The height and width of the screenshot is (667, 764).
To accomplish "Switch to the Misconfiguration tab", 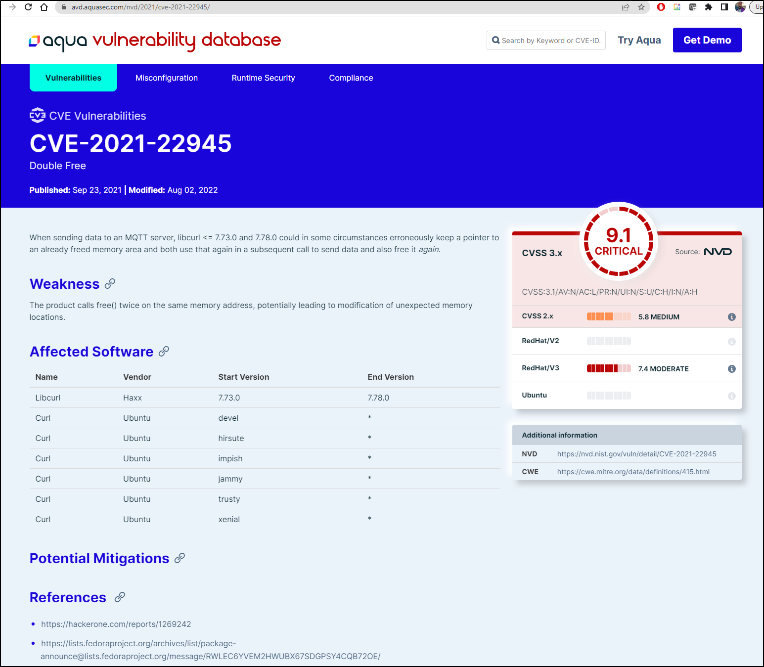I will tap(167, 78).
